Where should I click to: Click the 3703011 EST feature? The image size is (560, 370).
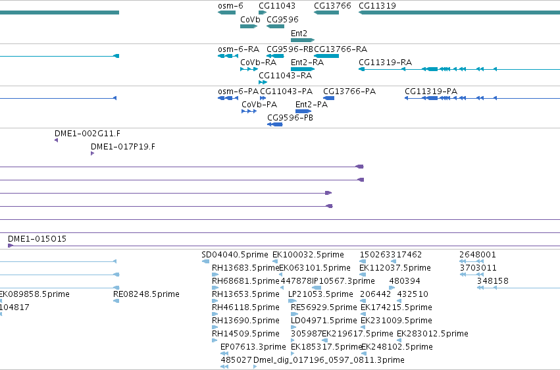click(x=471, y=275)
